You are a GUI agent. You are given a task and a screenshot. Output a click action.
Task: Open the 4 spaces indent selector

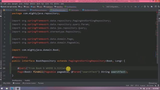(x=142, y=85)
